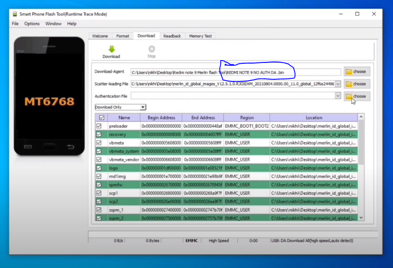The image size is (393, 268).
Task: Uncheck the vbmeta_system row checkbox
Action: (99, 151)
